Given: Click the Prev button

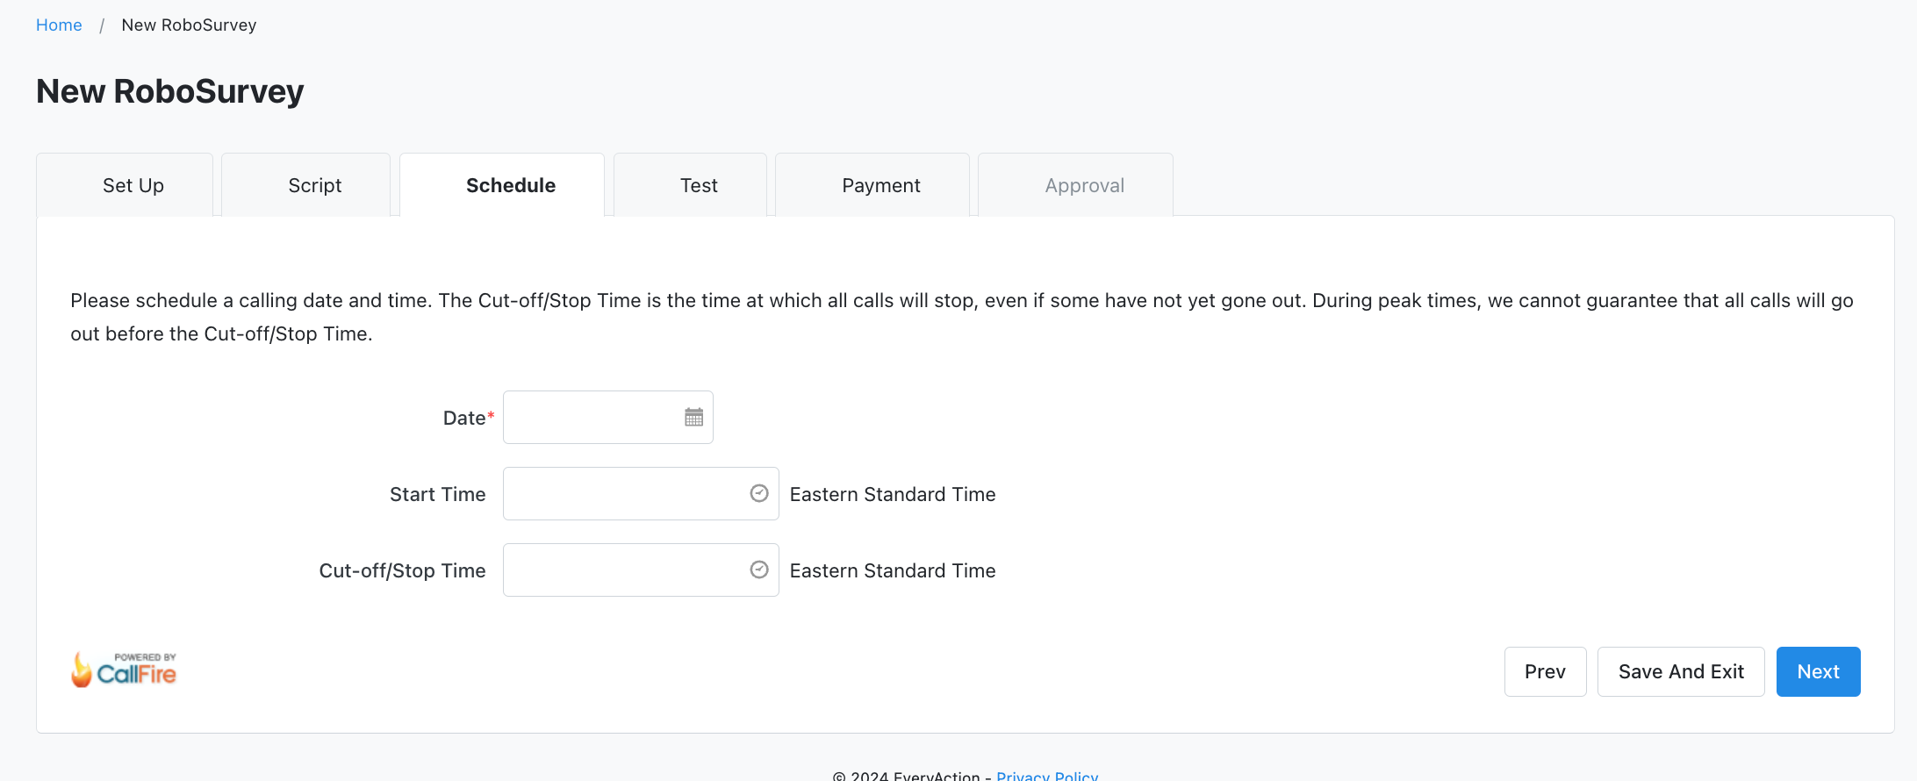Looking at the screenshot, I should [x=1545, y=671].
